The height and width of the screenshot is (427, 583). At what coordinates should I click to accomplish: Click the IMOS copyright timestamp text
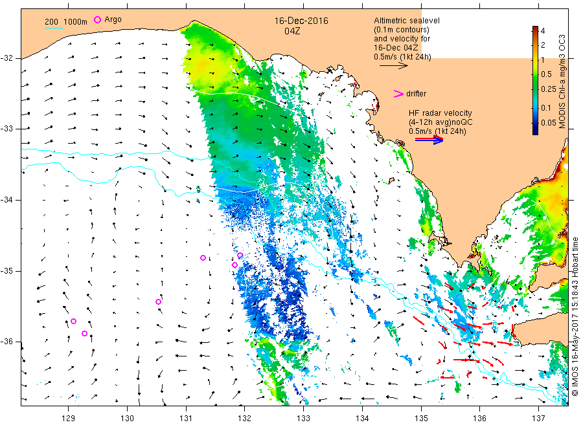575,316
